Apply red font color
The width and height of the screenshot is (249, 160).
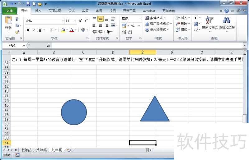tap(72, 30)
